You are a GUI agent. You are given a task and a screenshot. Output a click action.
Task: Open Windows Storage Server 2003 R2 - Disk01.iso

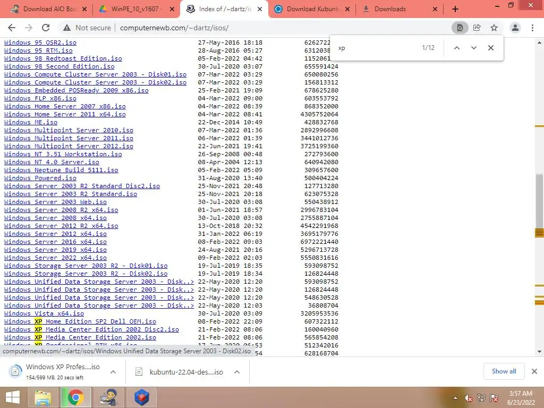click(86, 266)
